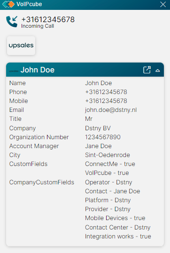
Task: Click the VoIPcube title bar text
Action: 29,4
